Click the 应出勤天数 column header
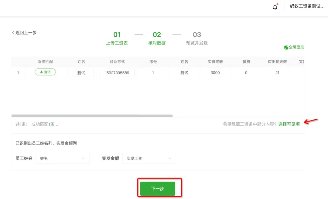Image resolution: width=328 pixels, height=199 pixels. pos(277,61)
